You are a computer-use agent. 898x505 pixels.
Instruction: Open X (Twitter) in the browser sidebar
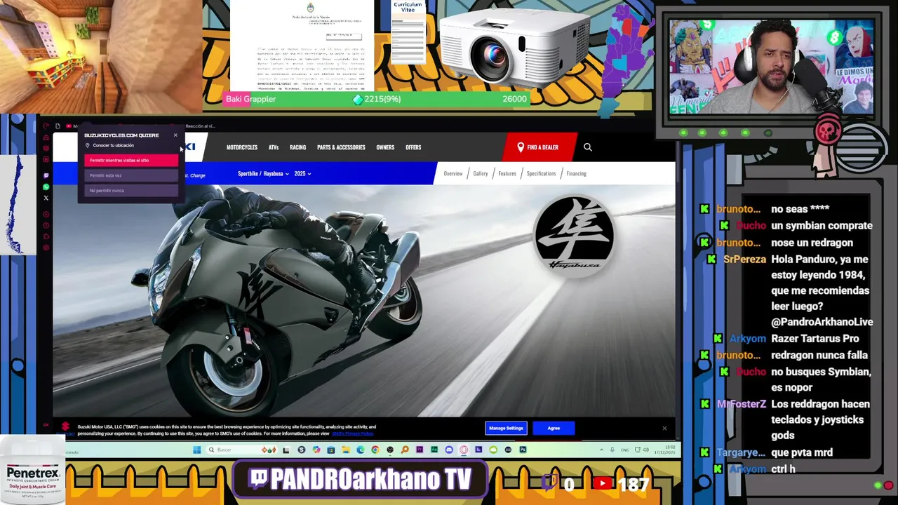(x=46, y=198)
